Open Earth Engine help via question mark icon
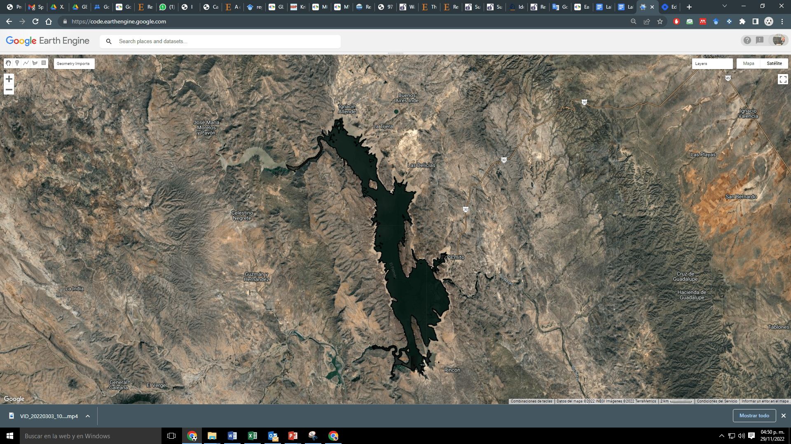The height and width of the screenshot is (444, 791). [747, 40]
